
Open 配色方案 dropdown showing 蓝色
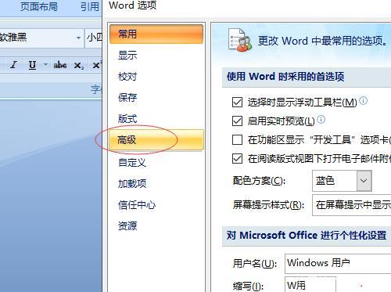tap(342, 181)
